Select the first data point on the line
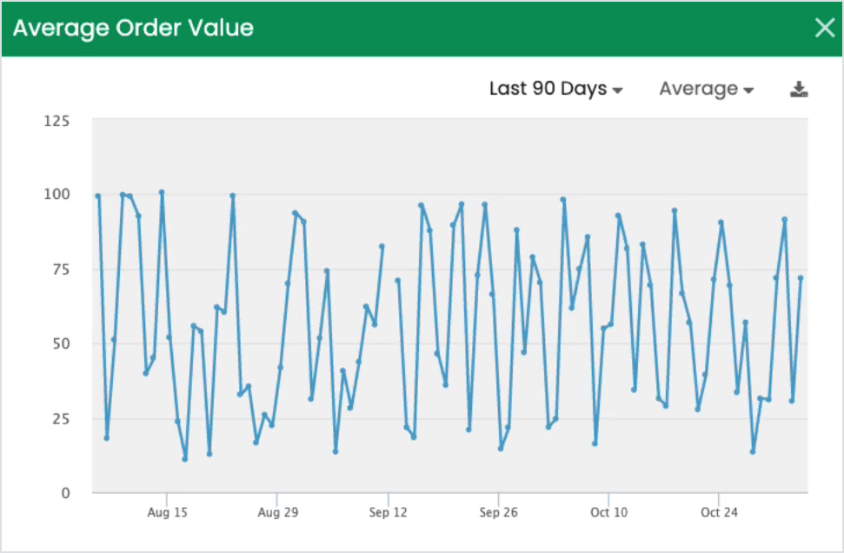The width and height of the screenshot is (844, 553). 98,196
